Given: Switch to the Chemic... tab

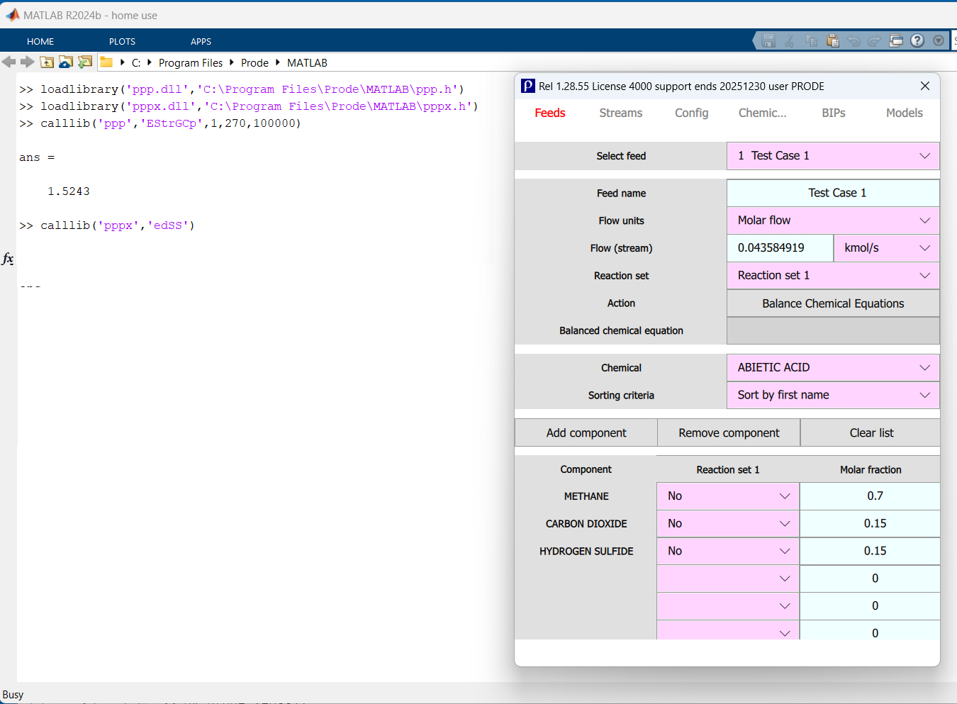Looking at the screenshot, I should pos(763,113).
